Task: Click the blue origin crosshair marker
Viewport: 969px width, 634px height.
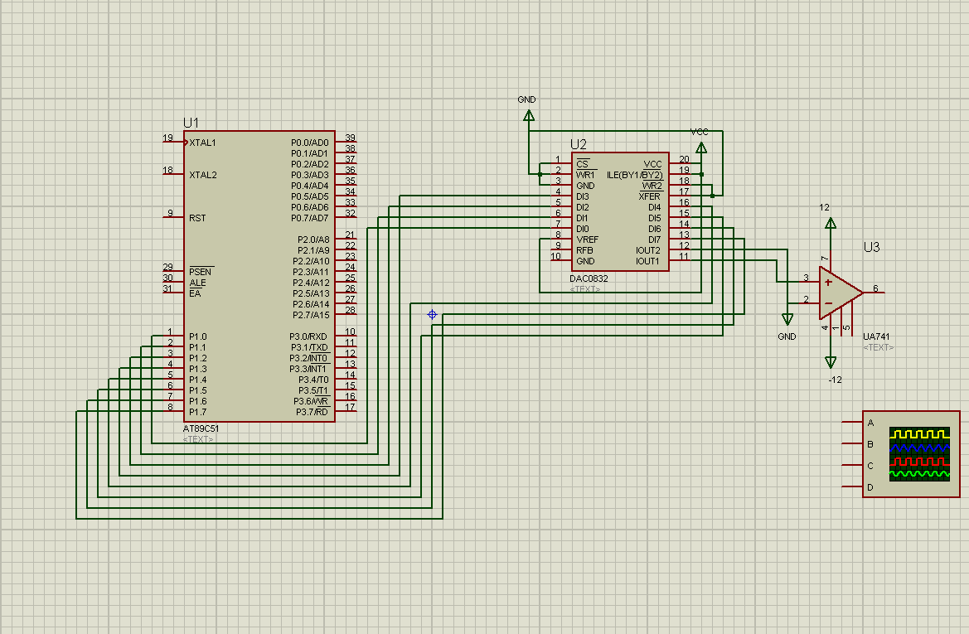Action: click(432, 315)
